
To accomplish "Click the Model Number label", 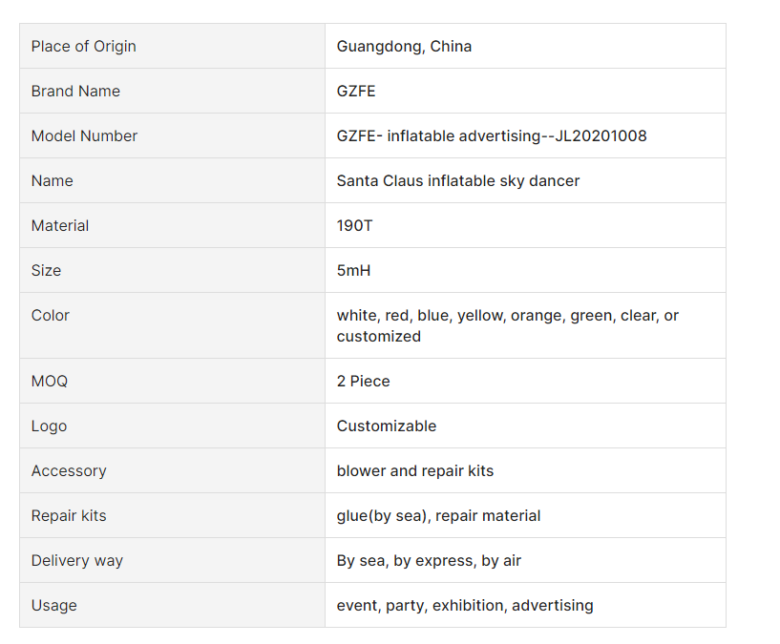I will coord(84,136).
